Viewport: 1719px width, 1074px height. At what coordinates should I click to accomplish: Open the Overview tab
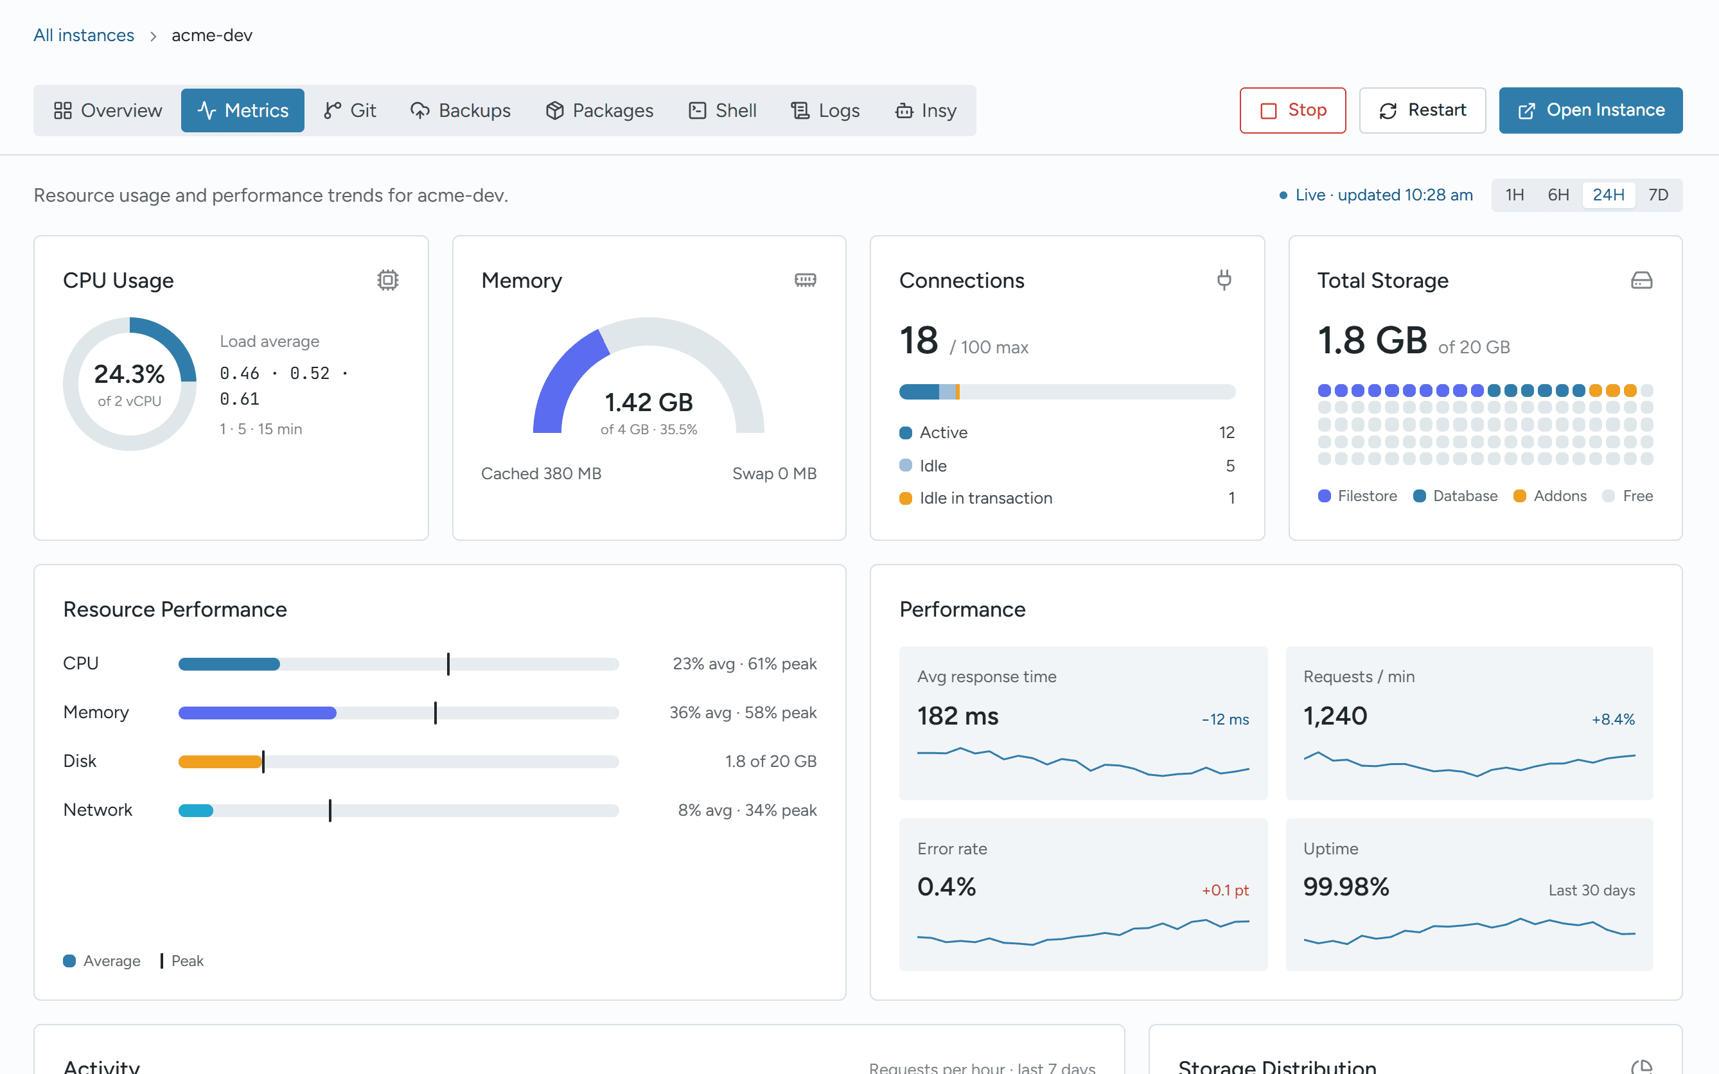[108, 110]
